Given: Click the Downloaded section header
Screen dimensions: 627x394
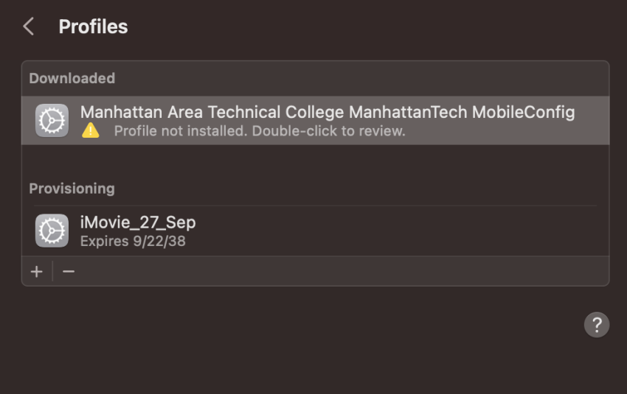Looking at the screenshot, I should [x=72, y=78].
